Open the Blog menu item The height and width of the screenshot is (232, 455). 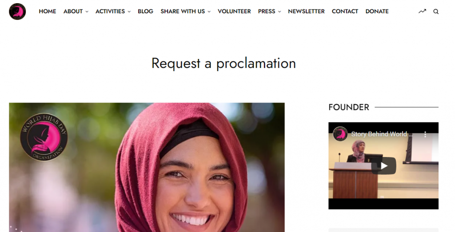[x=145, y=11]
